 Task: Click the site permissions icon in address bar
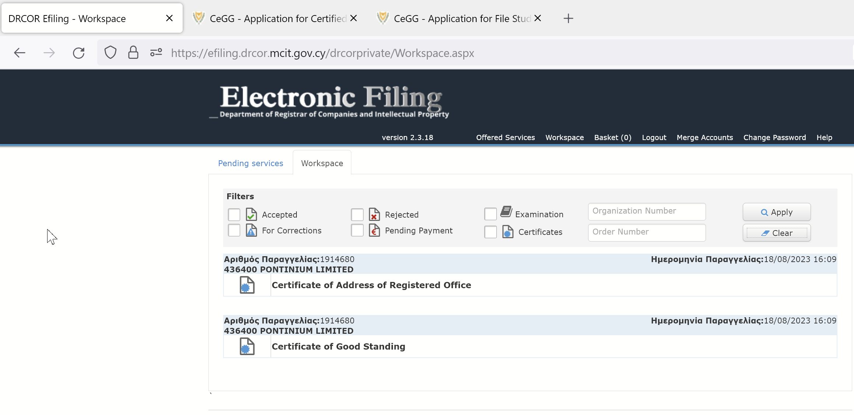coord(156,53)
